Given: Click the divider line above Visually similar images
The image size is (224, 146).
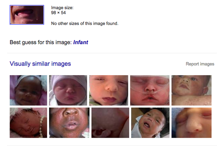Looking at the screenshot, I should point(112,53).
